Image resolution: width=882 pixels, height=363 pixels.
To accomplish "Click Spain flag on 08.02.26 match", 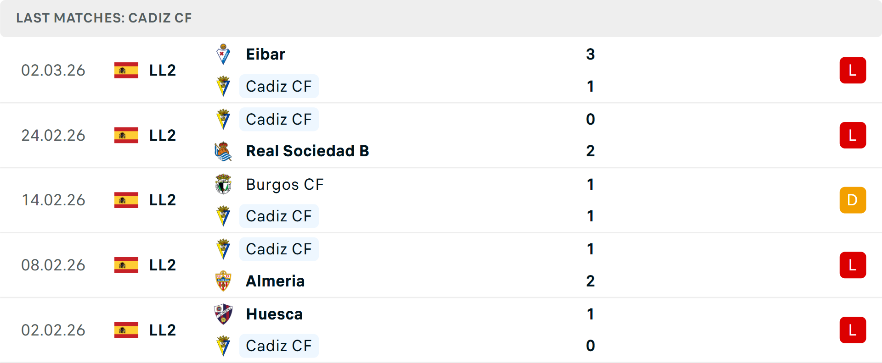I will [x=126, y=265].
